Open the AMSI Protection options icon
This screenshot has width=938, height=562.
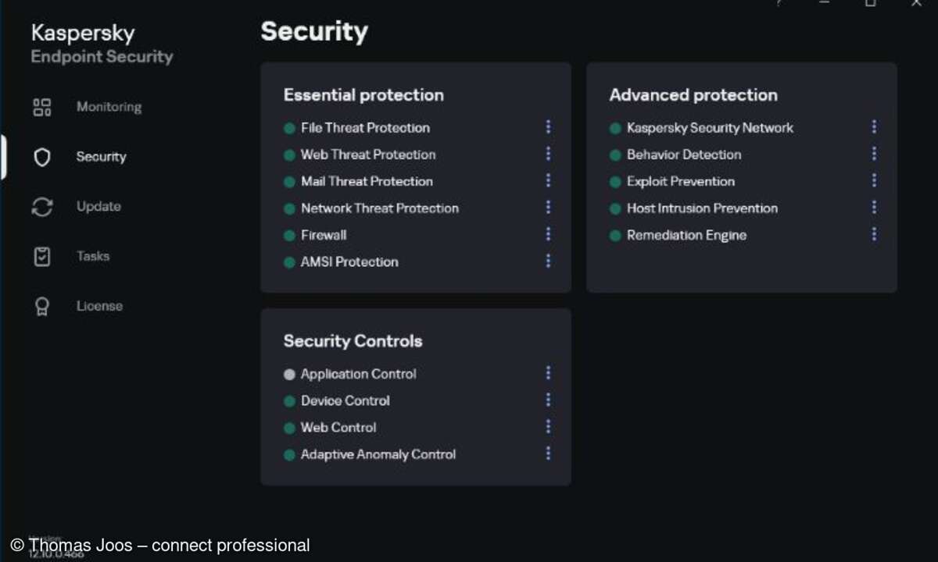[x=548, y=261]
